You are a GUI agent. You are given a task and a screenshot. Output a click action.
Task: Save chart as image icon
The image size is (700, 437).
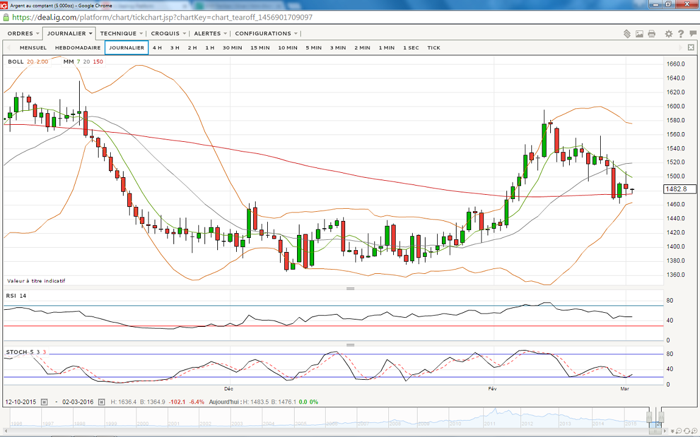[640, 34]
